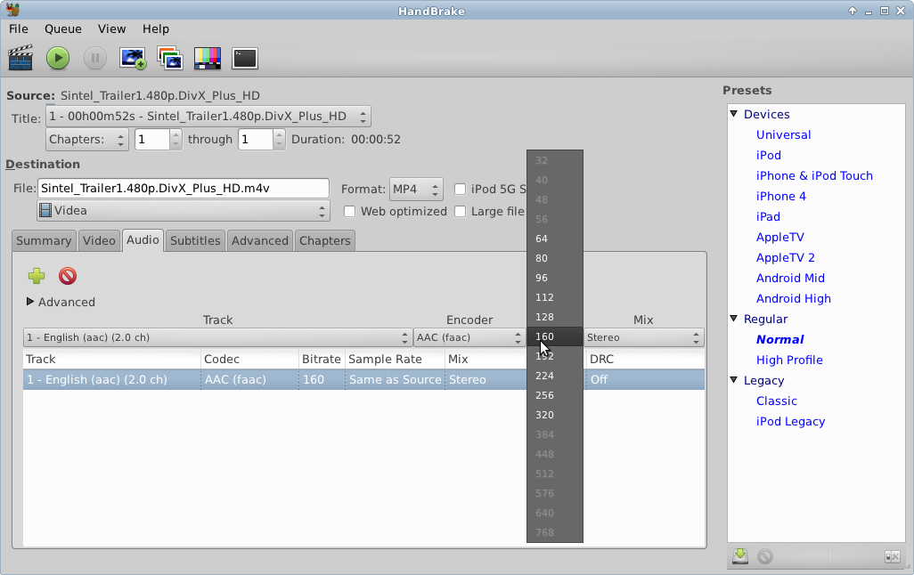Open the Stereo Mix dropdown
914x575 pixels.
point(643,337)
